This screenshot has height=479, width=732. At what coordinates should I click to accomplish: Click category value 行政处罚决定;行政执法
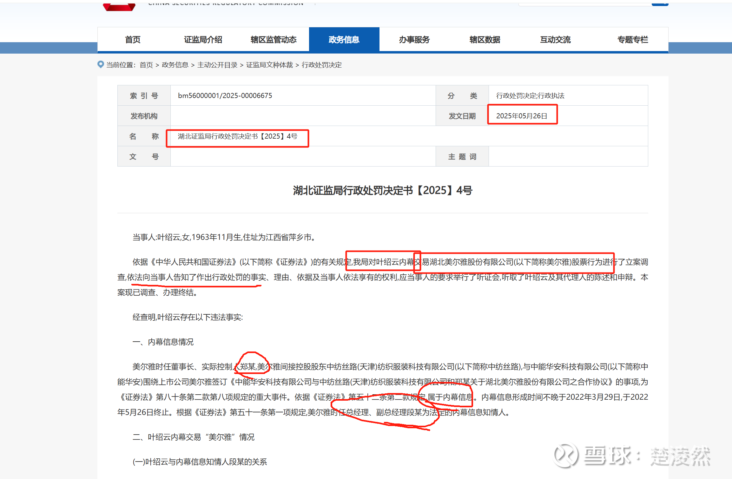[530, 95]
